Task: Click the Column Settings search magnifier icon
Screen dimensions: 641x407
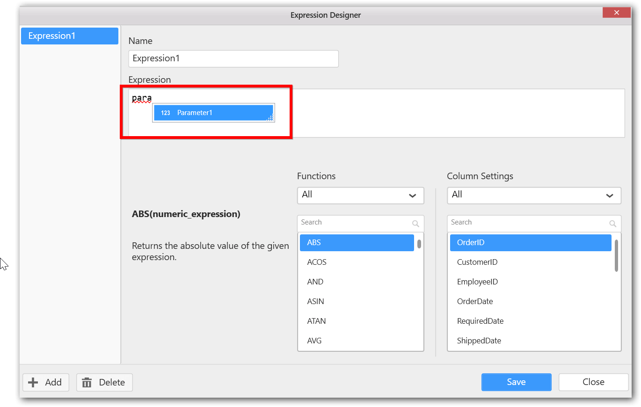Action: point(612,224)
